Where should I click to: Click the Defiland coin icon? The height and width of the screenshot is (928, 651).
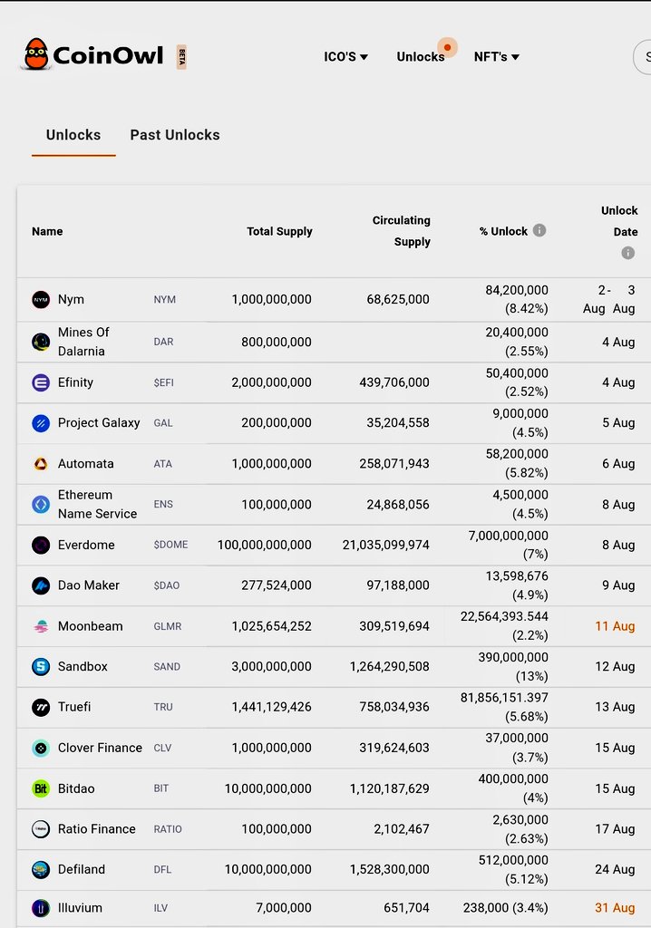pyautogui.click(x=41, y=869)
